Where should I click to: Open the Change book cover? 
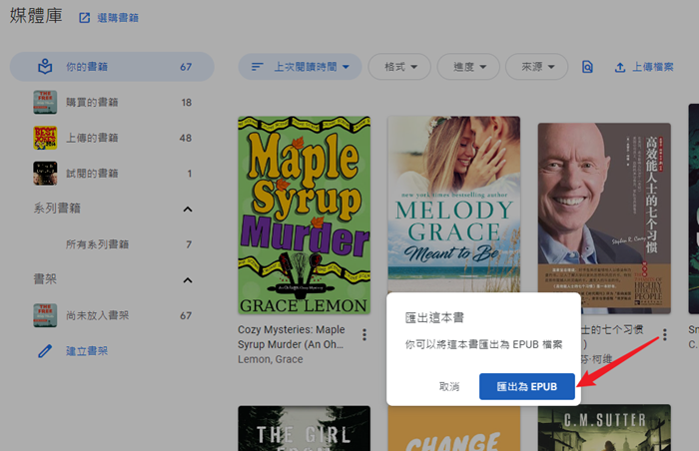453,428
